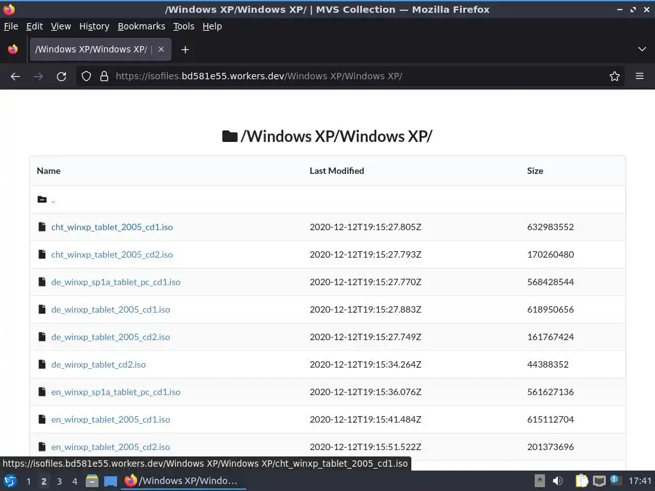Open the Help menu
The image size is (655, 491).
(212, 26)
